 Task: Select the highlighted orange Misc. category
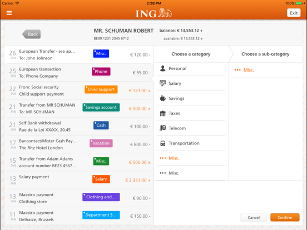pos(191,158)
